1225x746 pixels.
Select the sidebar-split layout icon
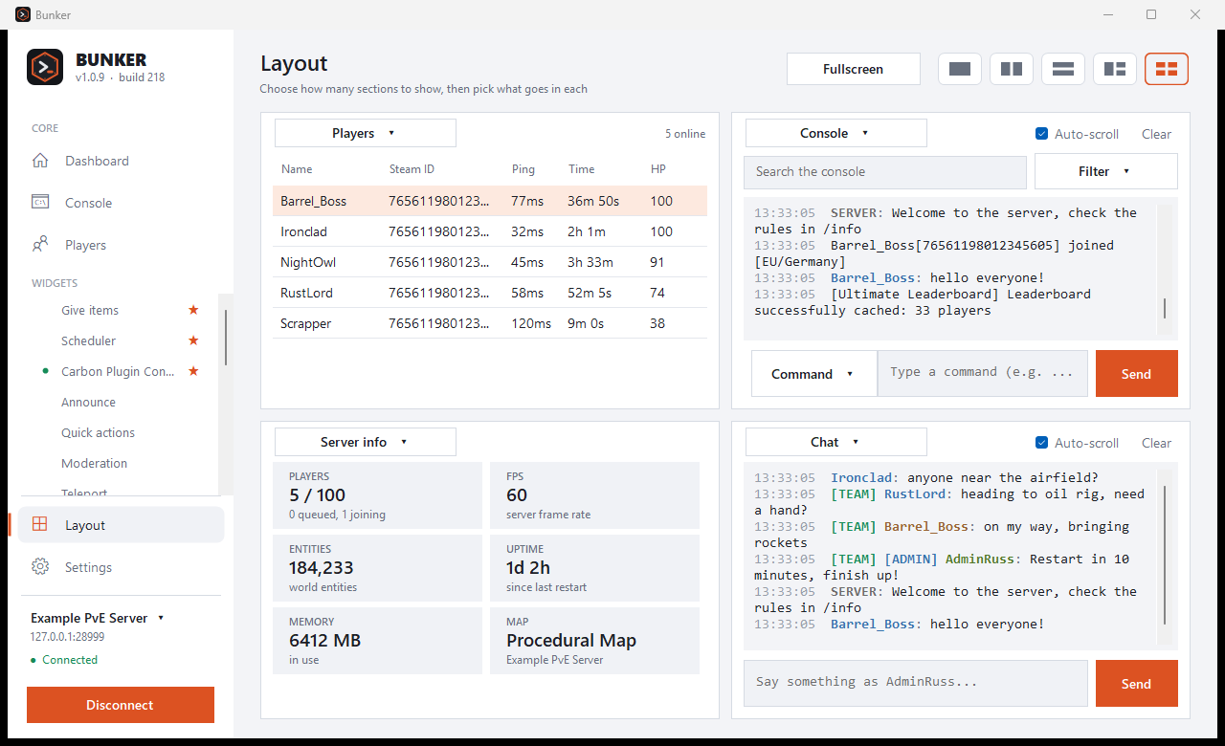click(1115, 69)
